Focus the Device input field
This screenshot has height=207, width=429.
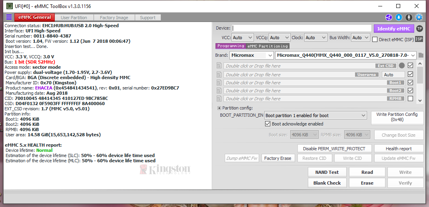302,28
